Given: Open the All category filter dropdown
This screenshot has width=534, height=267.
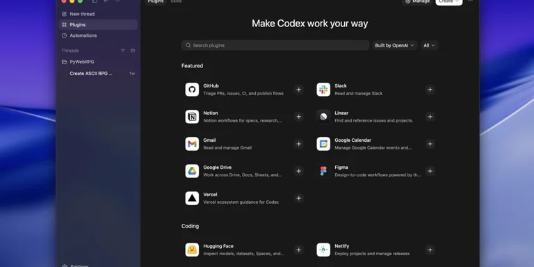Looking at the screenshot, I should coord(430,45).
